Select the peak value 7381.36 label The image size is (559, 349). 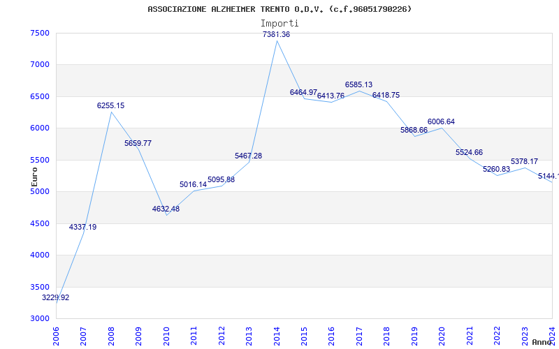tap(276, 34)
